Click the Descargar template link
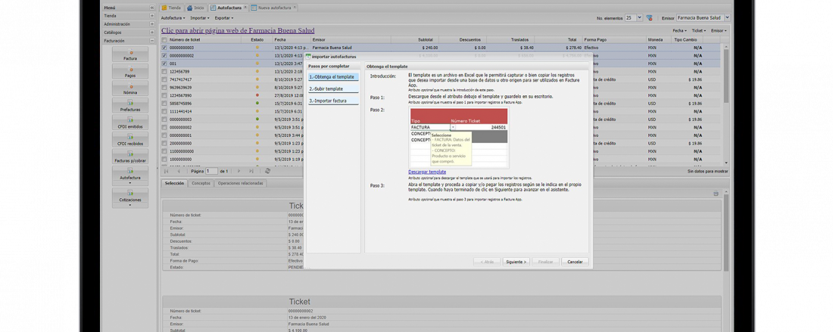This screenshot has height=332, width=833. coord(427,172)
